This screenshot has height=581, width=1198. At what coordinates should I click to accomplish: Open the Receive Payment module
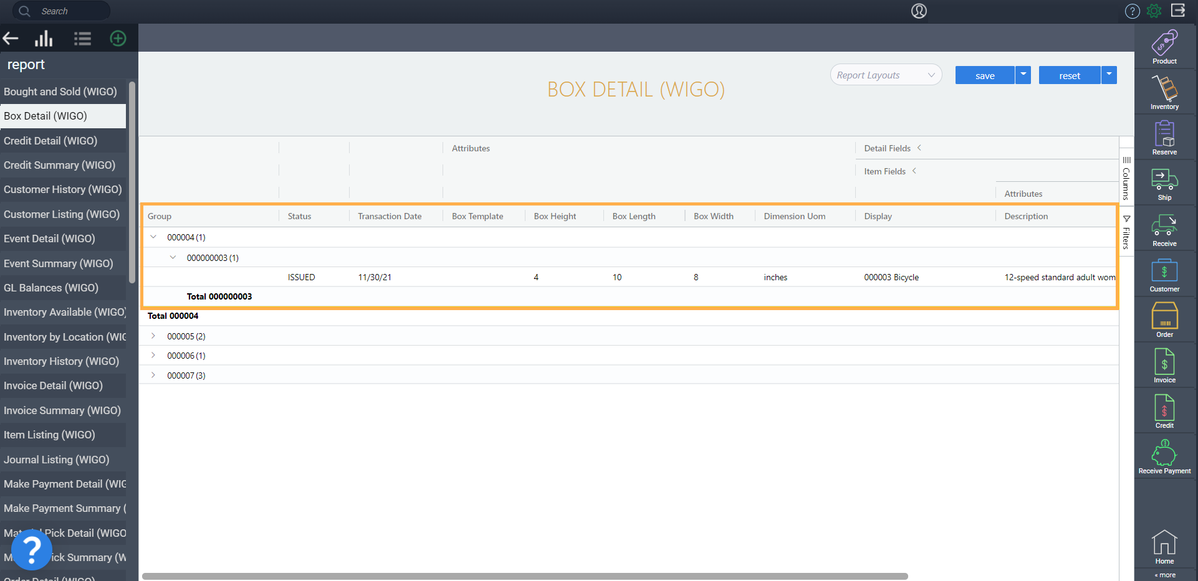click(1164, 457)
